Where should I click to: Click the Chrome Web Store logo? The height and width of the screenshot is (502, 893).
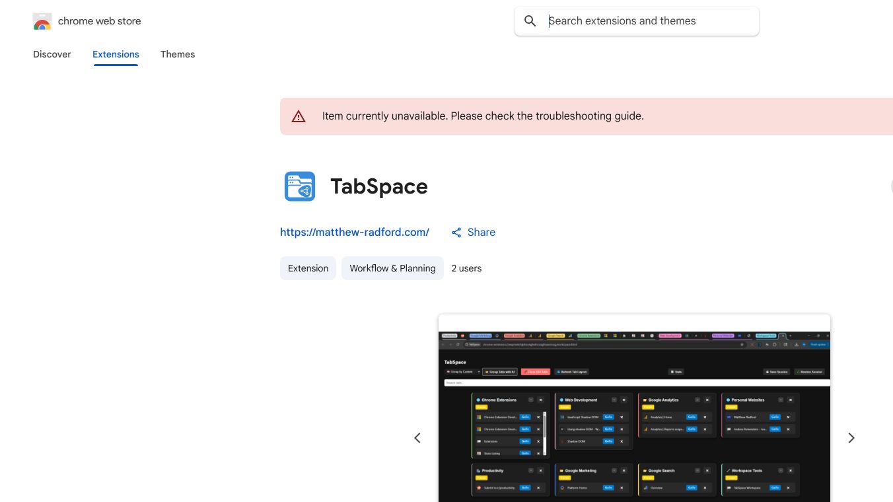point(42,21)
